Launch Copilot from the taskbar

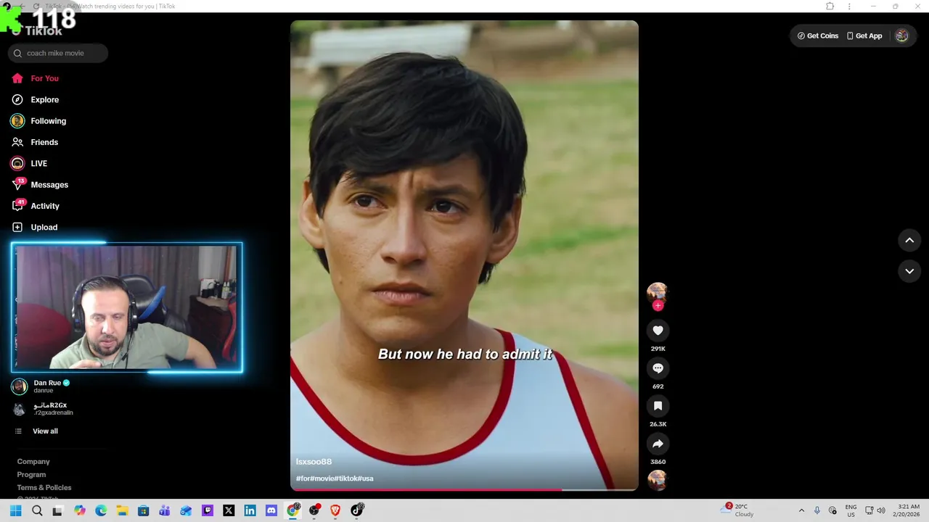point(80,510)
